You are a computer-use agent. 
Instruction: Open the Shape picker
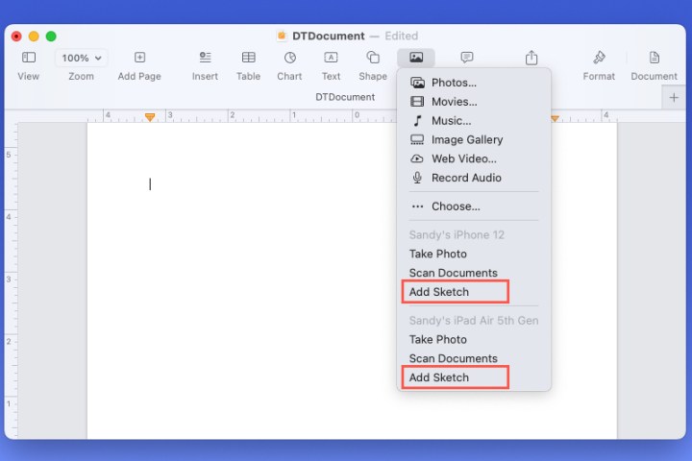coord(373,59)
